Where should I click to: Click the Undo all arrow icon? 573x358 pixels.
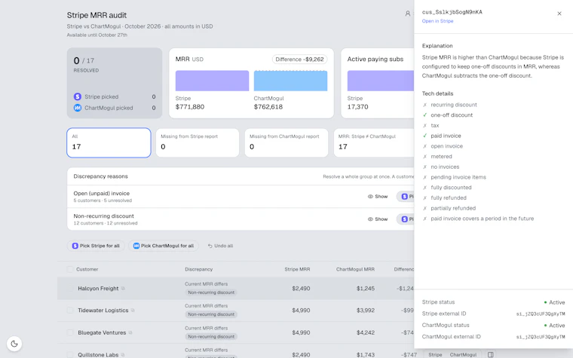pos(210,246)
